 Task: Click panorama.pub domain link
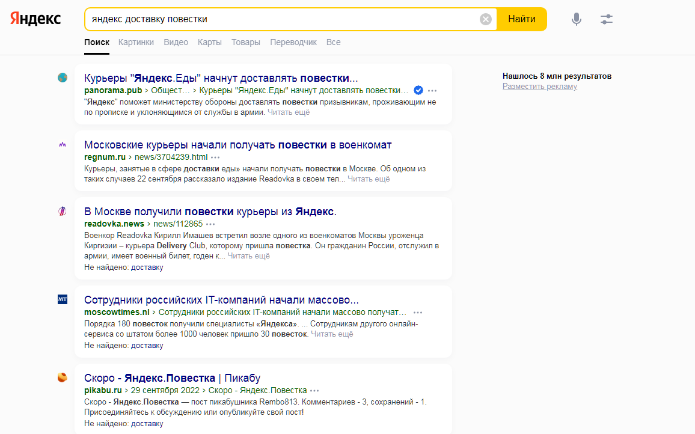click(x=113, y=90)
